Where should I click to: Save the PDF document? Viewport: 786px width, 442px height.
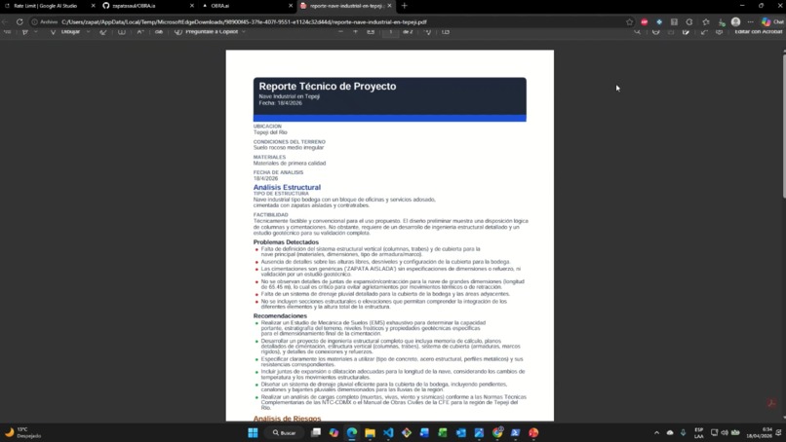(671, 31)
